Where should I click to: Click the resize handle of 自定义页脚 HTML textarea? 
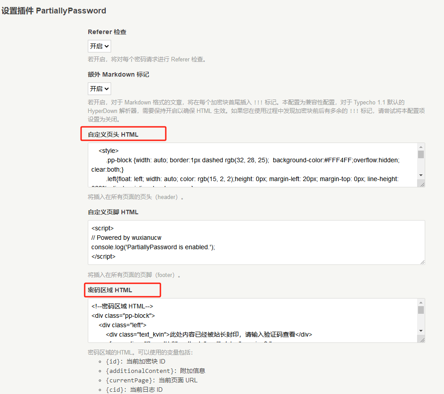[x=422, y=261]
